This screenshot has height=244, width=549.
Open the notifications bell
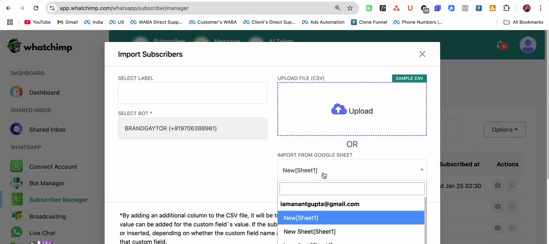500,45
